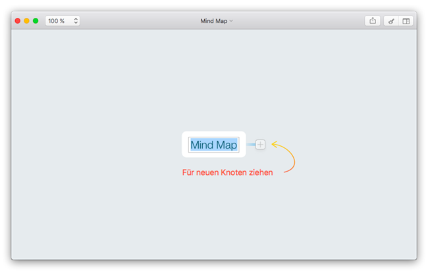The width and height of the screenshot is (428, 271).
Task: Click the zoom field's up/down stepper arrows
Action: 76,21
